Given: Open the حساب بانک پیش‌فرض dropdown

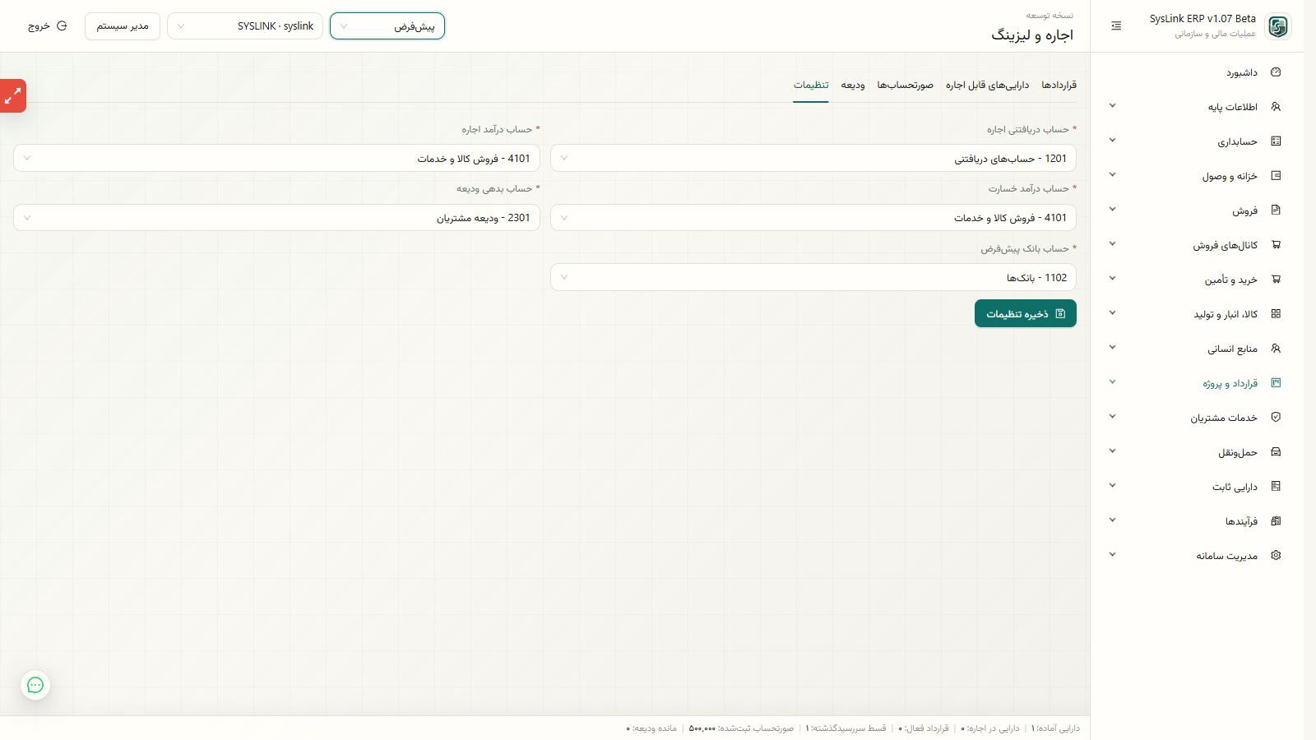Looking at the screenshot, I should coord(813,277).
